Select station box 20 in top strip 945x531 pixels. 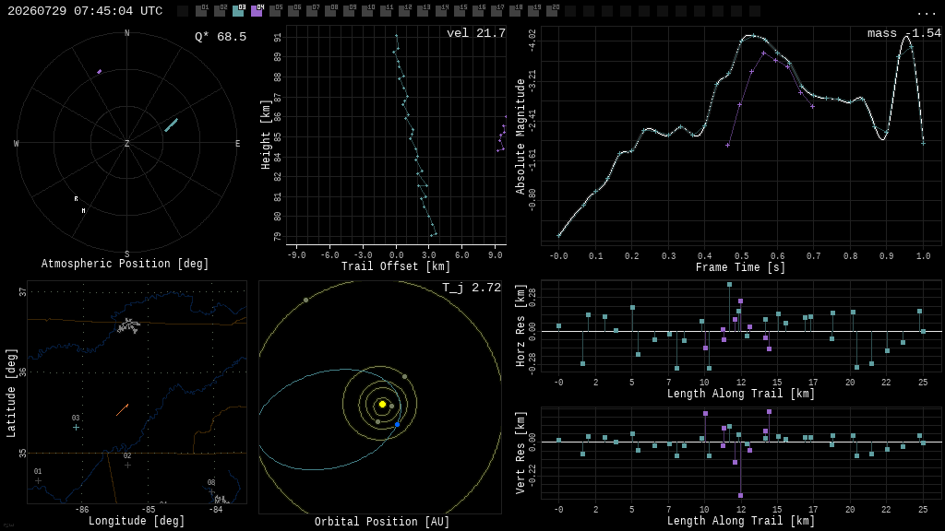(552, 11)
